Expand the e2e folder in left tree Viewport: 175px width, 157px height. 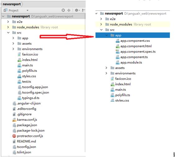click(x=8, y=22)
